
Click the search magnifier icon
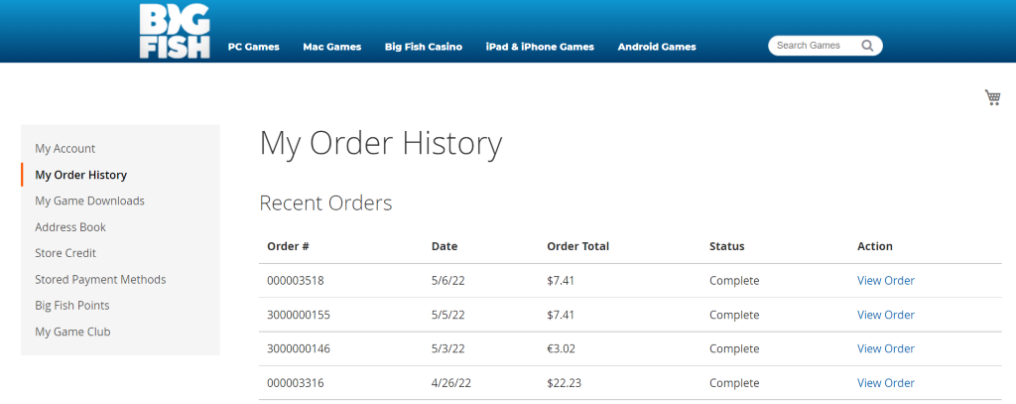click(867, 46)
